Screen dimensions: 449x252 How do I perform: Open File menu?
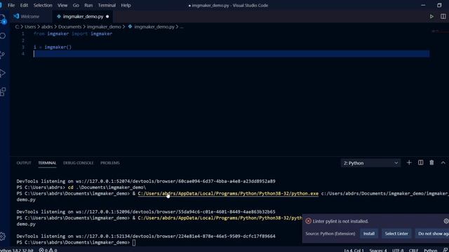pyautogui.click(x=11, y=5)
